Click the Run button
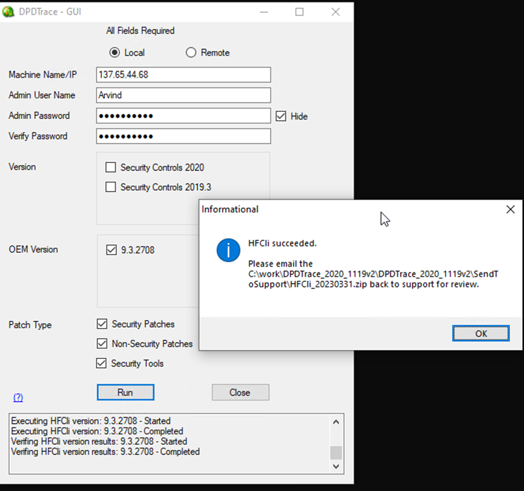 point(126,392)
